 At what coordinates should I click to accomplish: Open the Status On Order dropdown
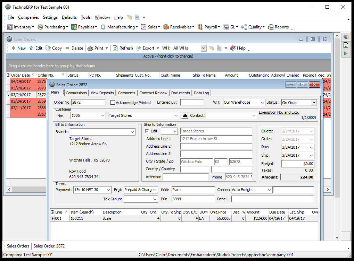[314, 103]
